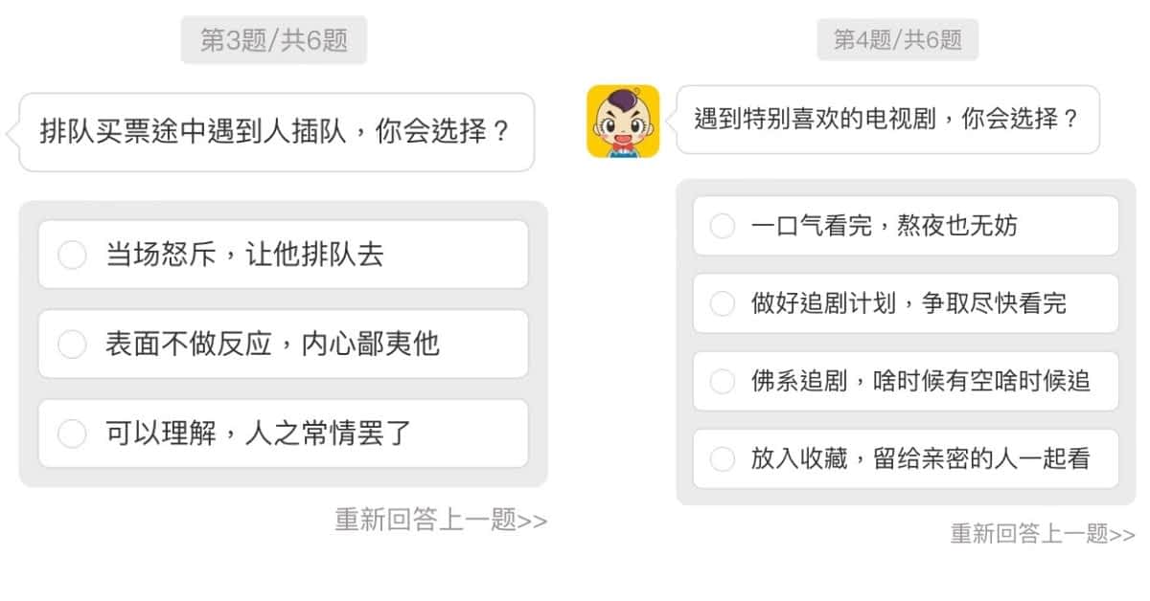The width and height of the screenshot is (1150, 601).
Task: Click 重新回答上一题>> under question 3
Action: point(441,520)
